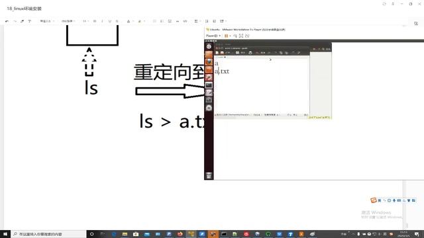Open the Trash at launcher bottom
The image size is (424, 238).
209,175
